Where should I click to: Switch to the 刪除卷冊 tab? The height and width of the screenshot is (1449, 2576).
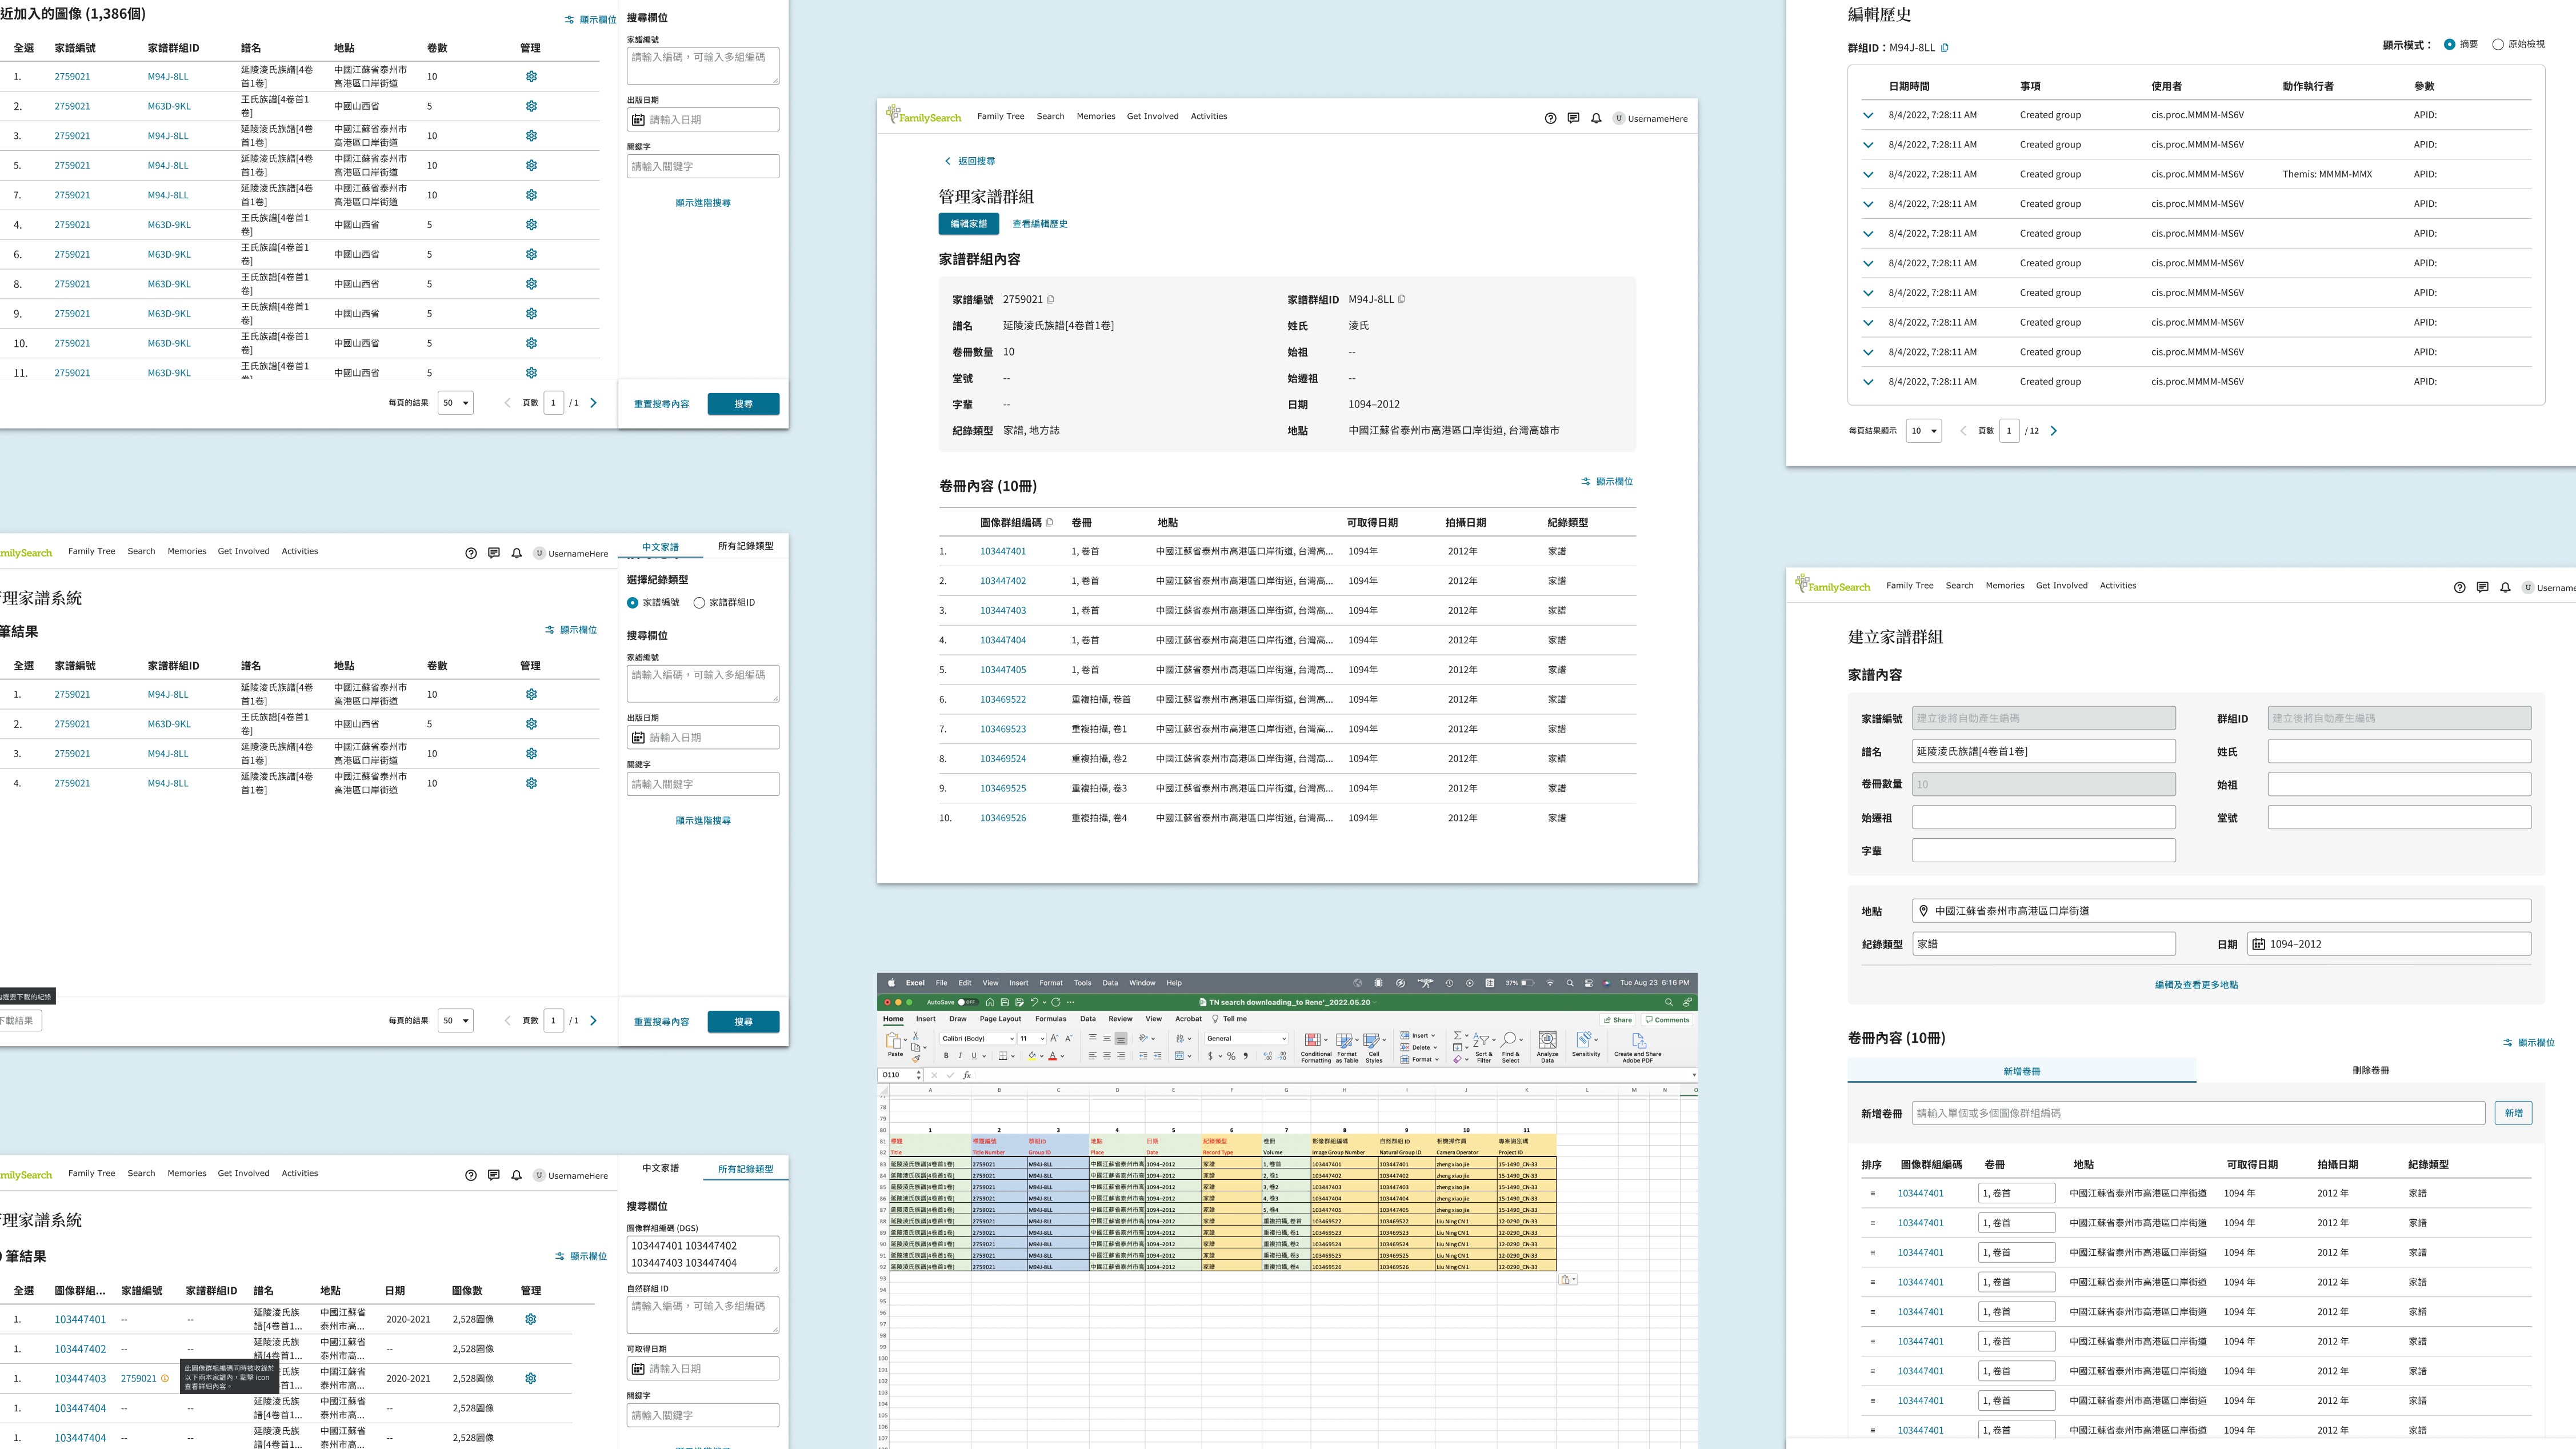point(2370,1070)
